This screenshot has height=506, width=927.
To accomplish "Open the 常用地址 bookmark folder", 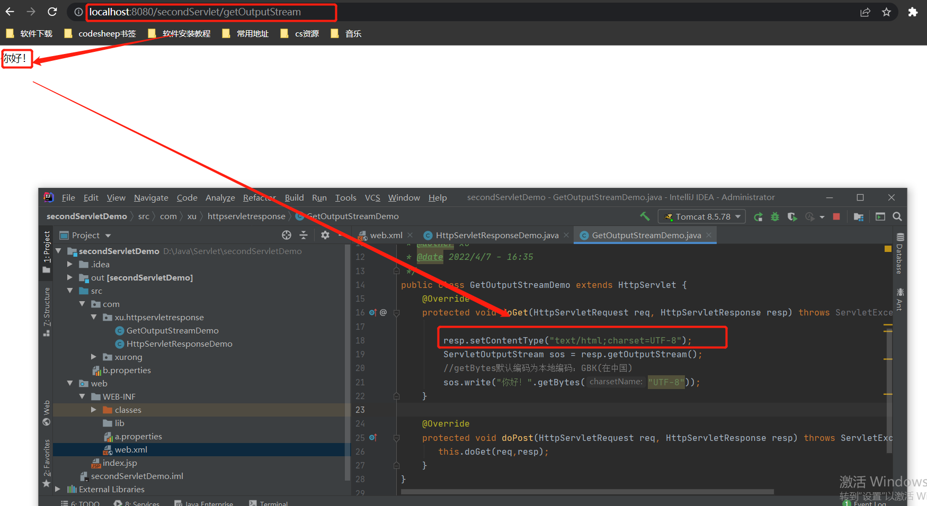I will 245,33.
